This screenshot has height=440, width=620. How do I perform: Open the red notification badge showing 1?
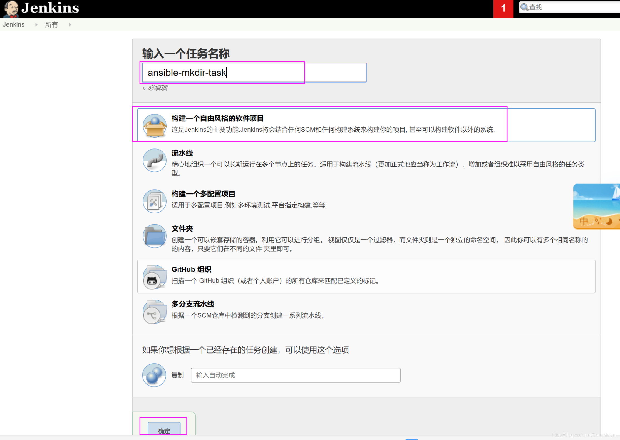tap(503, 9)
